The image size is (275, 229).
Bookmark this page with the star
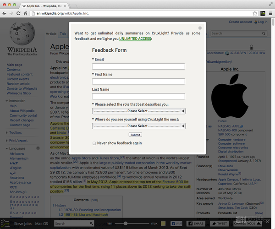coord(255,13)
